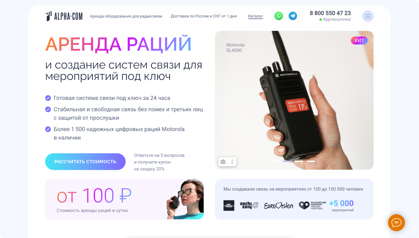Open the three-dot options on image
The image size is (419, 238).
click(x=232, y=162)
